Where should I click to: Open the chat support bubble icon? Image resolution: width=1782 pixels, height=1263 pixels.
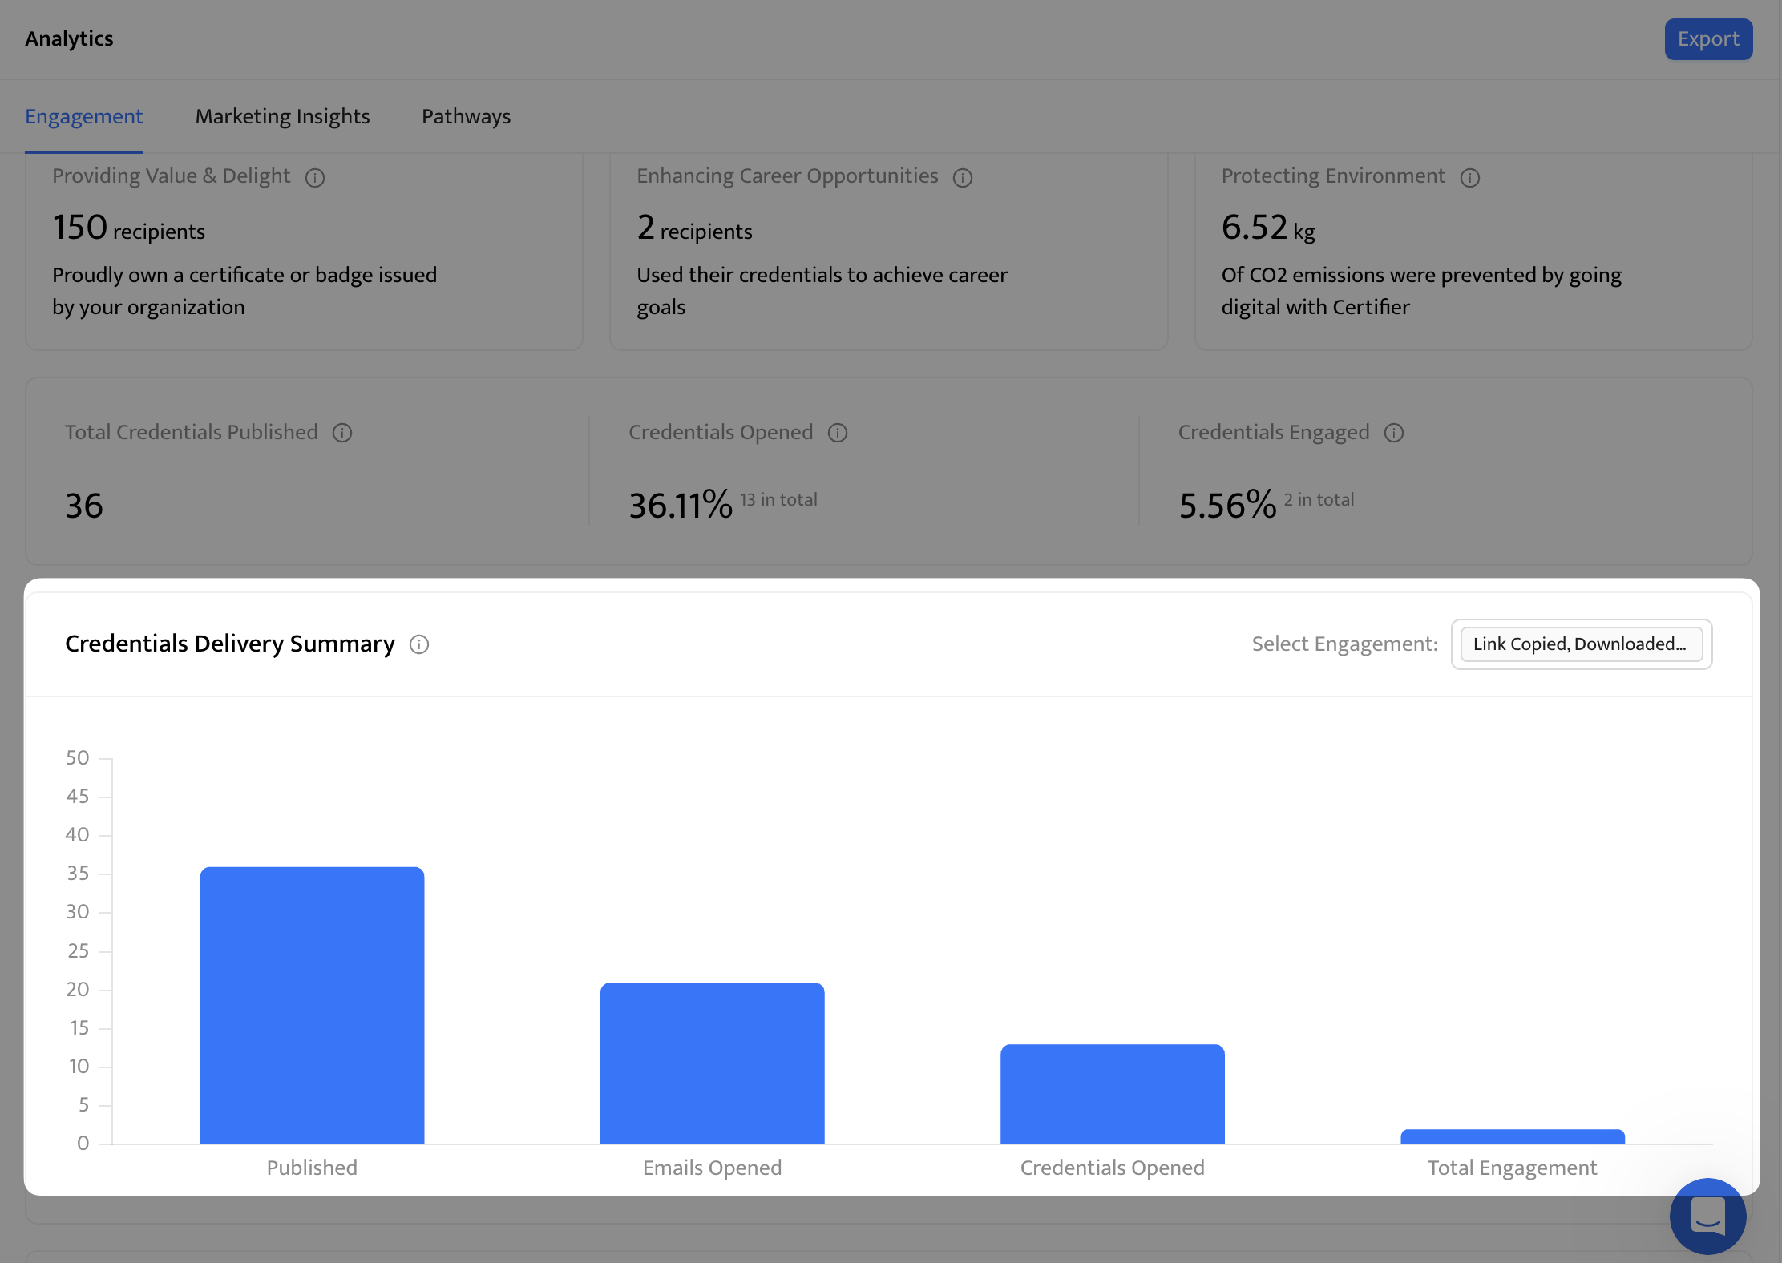(1708, 1217)
